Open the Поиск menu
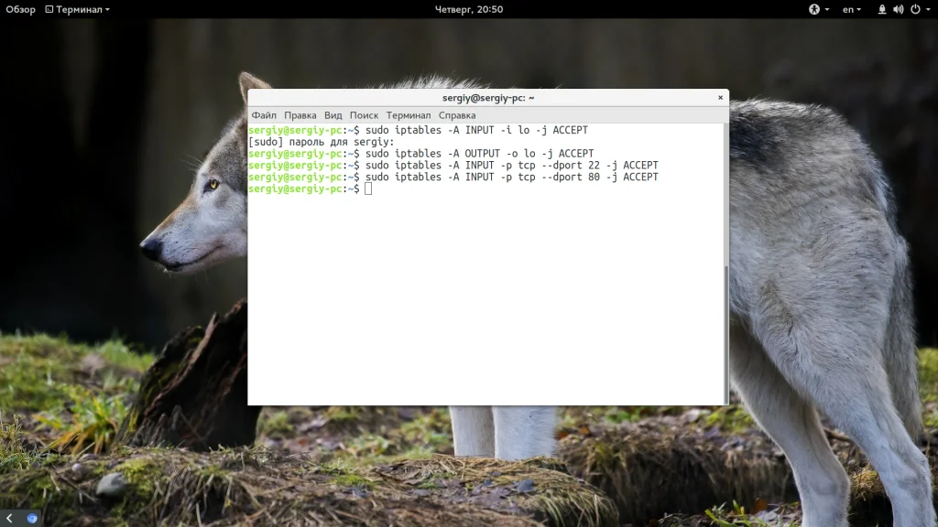This screenshot has height=527, width=938. point(364,115)
